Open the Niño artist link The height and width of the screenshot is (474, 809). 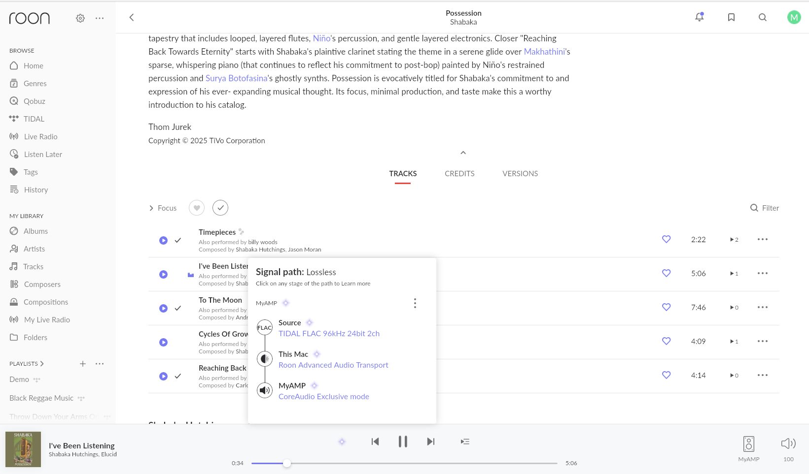[x=321, y=38]
